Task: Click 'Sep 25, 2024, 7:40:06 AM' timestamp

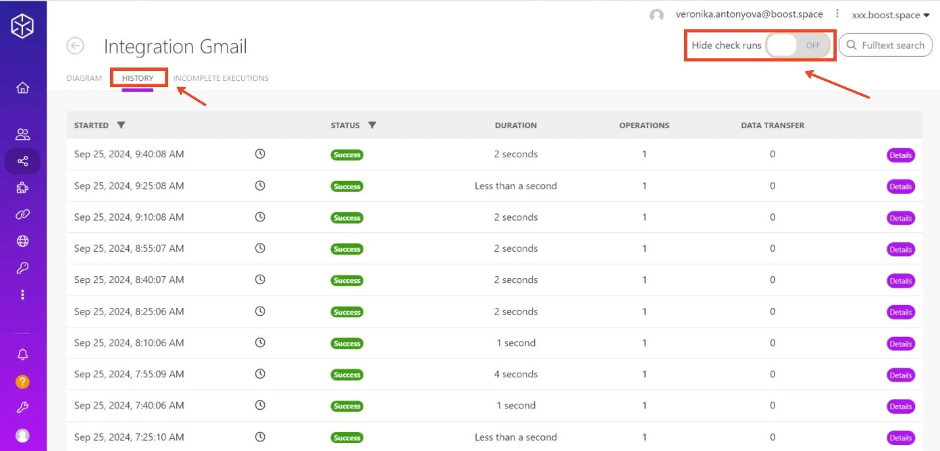Action: [129, 405]
